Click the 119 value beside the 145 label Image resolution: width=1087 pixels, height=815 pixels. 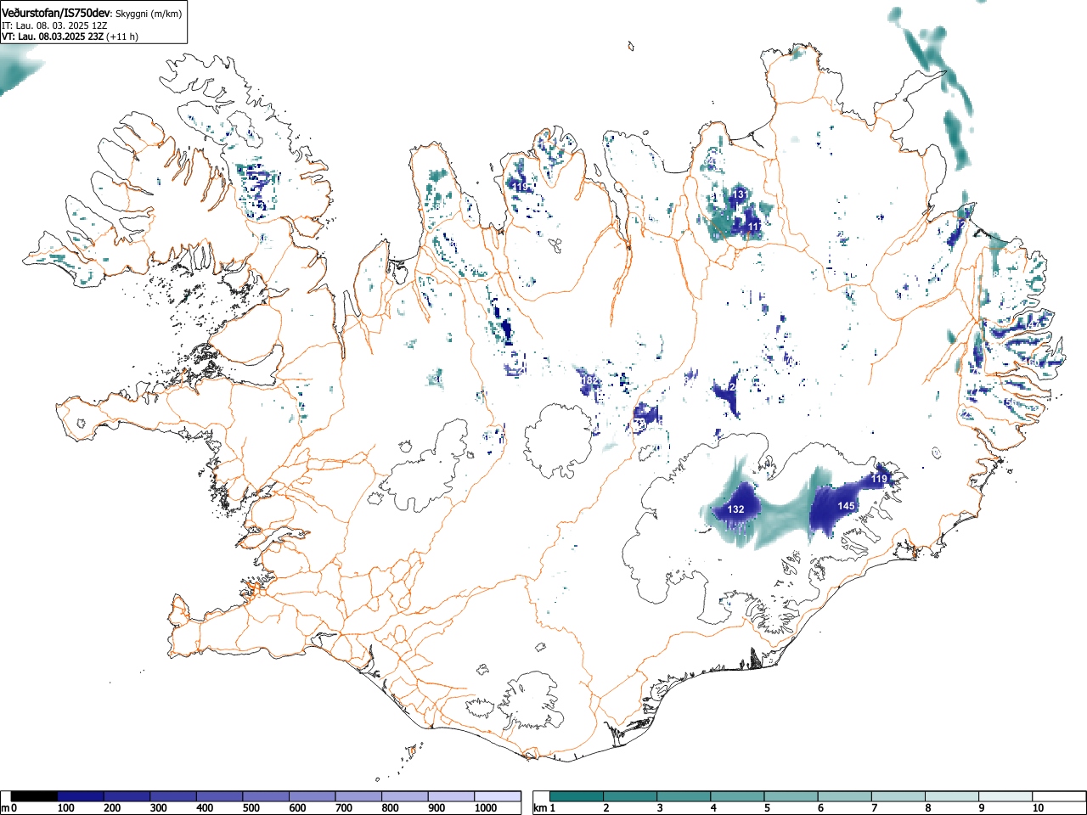(x=879, y=480)
